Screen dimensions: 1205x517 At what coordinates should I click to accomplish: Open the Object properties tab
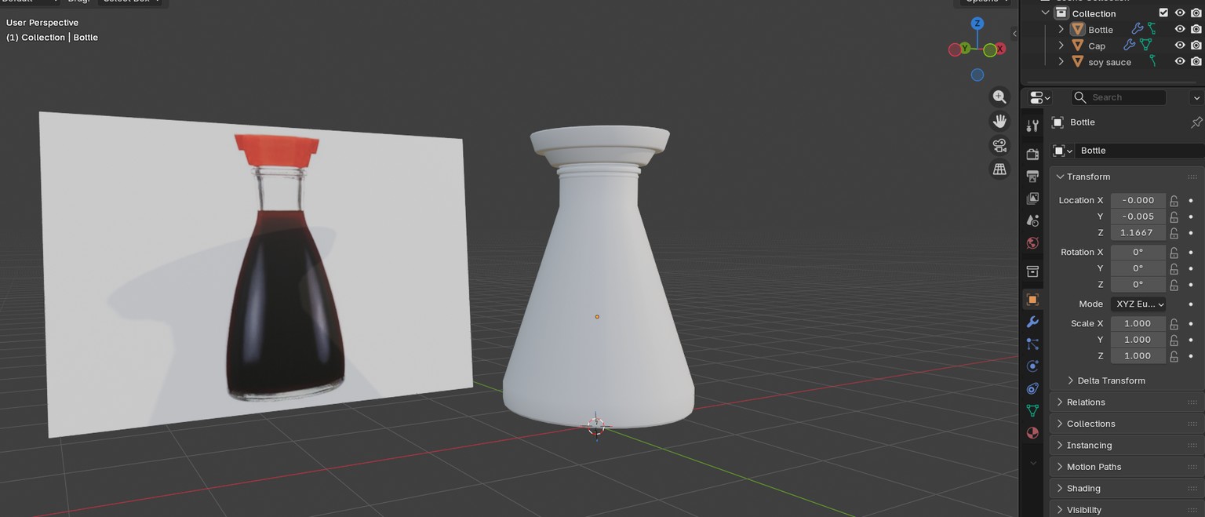tap(1032, 300)
